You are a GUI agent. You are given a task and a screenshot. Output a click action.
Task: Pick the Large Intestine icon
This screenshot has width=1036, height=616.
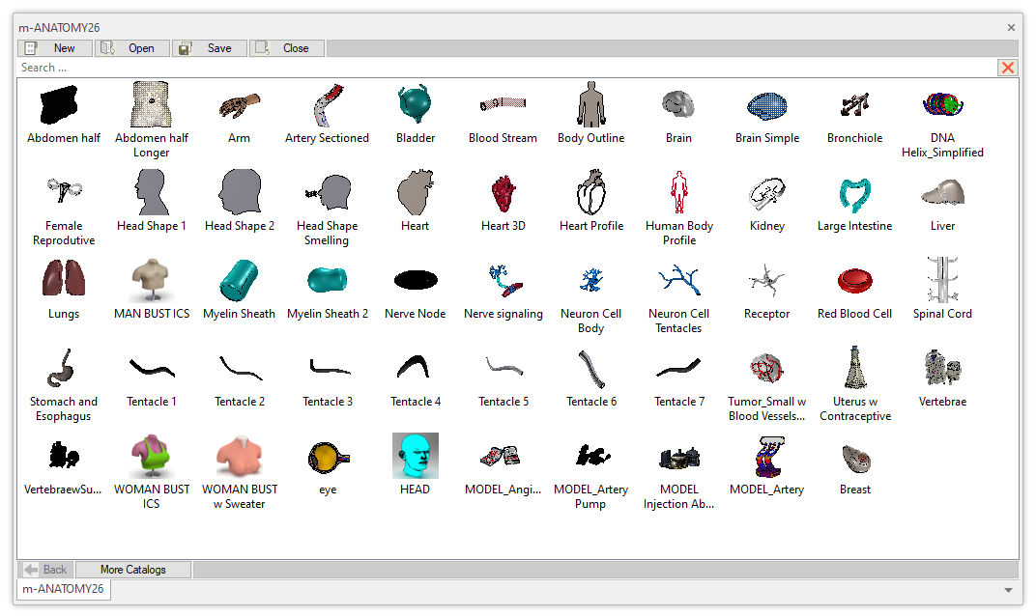[x=854, y=193]
